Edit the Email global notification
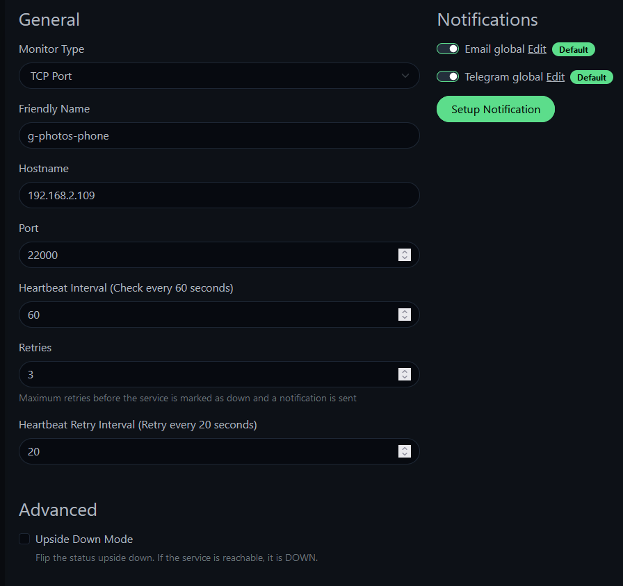This screenshot has width=623, height=586. pyautogui.click(x=537, y=49)
